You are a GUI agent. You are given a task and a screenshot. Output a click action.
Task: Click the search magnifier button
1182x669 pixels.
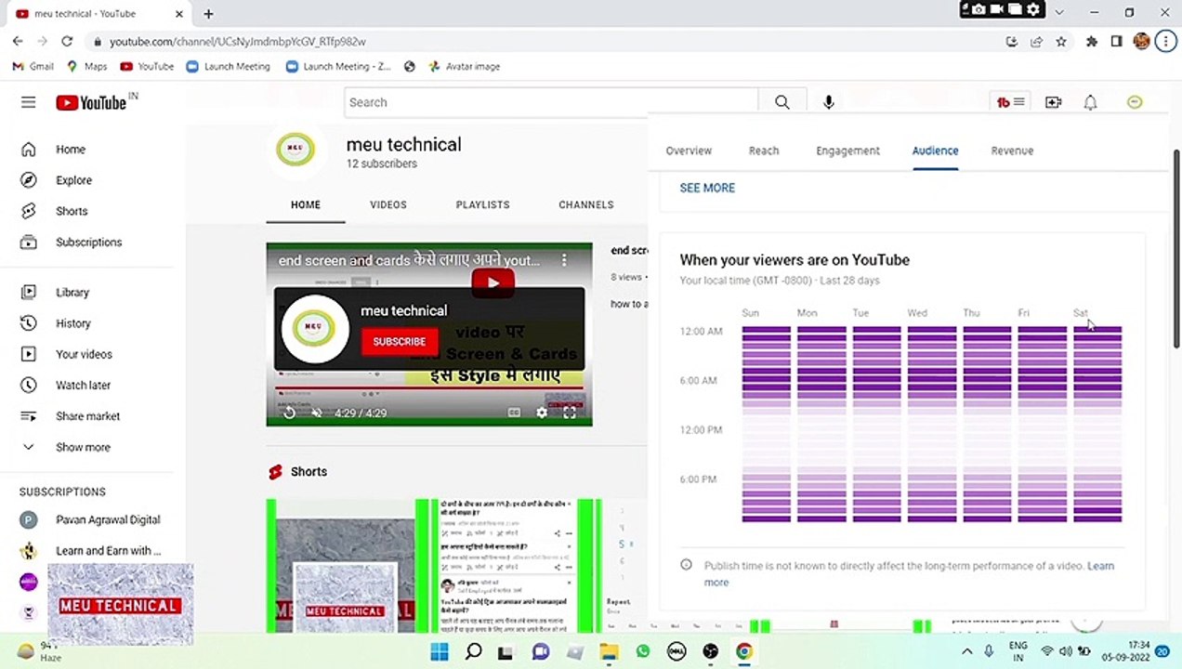pos(782,102)
